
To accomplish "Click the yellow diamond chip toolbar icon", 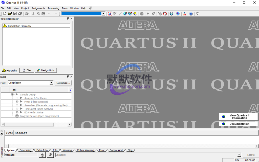I will 135,14.
